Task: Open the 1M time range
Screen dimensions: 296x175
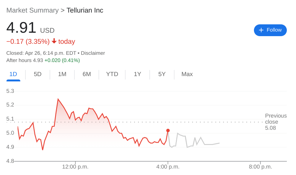Action: pyautogui.click(x=62, y=74)
